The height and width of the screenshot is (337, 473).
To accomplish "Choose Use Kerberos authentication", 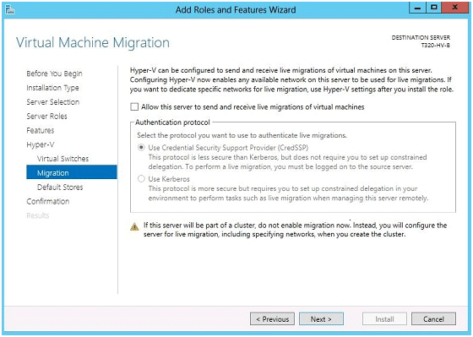I will pyautogui.click(x=141, y=179).
